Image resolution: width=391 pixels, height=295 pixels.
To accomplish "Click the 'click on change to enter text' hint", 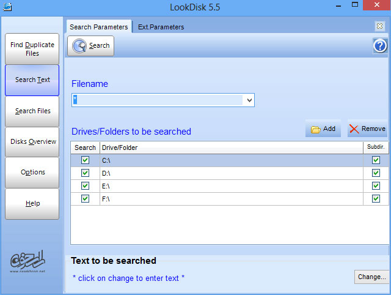I will click(128, 278).
